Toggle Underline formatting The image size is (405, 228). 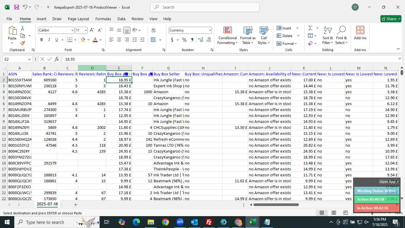click(57, 40)
